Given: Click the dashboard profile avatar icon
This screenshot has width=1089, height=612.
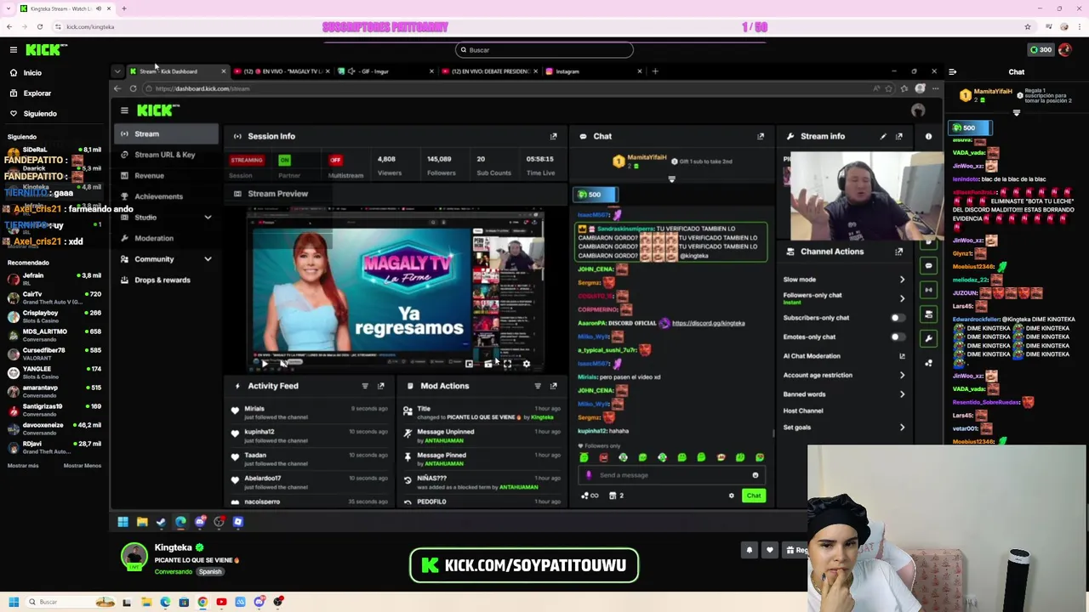Looking at the screenshot, I should click(918, 110).
